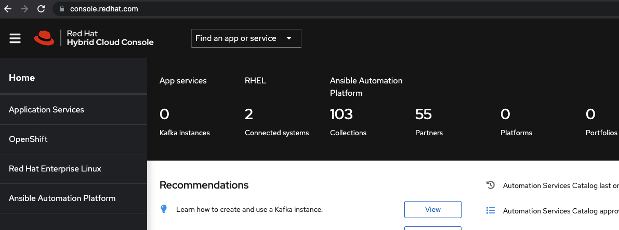Image resolution: width=619 pixels, height=230 pixels.
Task: Toggle the hamburger navigation menu
Action: 15,38
